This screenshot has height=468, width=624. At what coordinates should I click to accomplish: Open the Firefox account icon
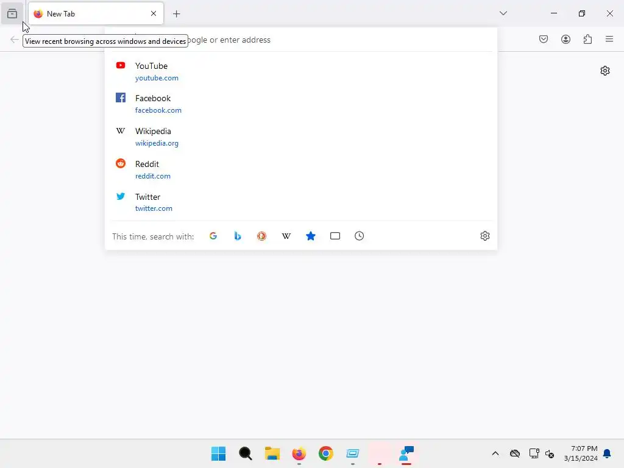565,39
